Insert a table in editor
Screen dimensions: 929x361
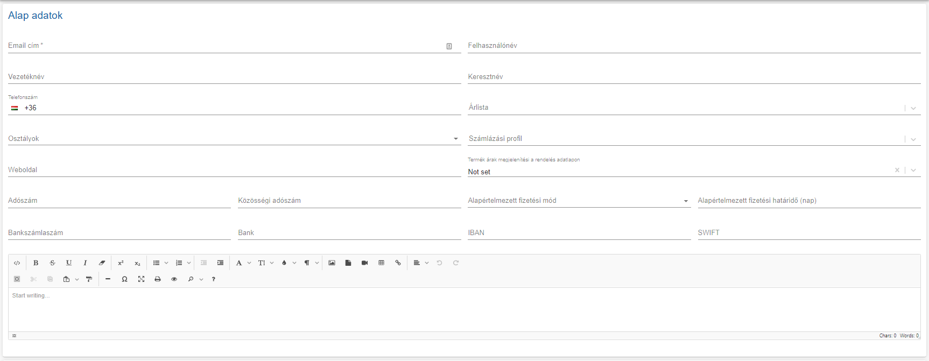pyautogui.click(x=381, y=263)
